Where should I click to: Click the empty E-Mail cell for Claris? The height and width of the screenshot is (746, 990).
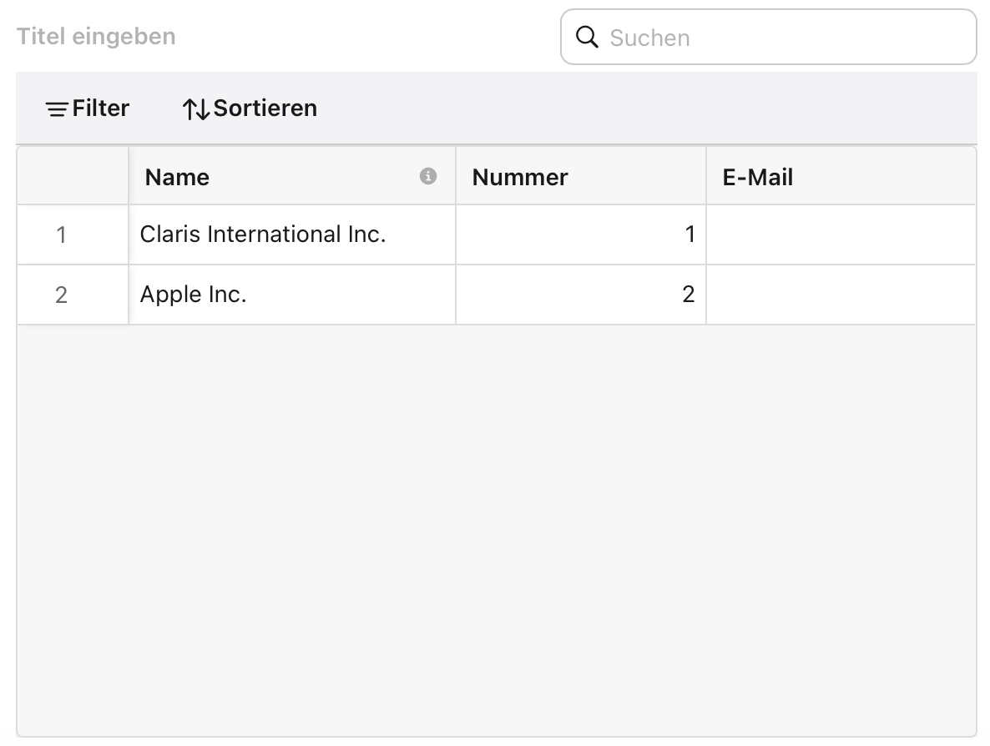click(x=840, y=235)
